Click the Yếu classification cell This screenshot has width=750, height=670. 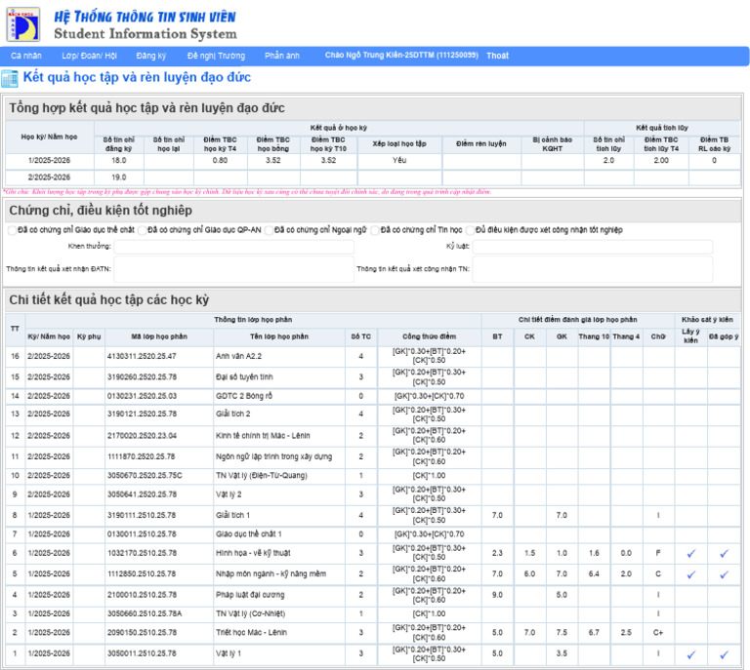coord(399,161)
